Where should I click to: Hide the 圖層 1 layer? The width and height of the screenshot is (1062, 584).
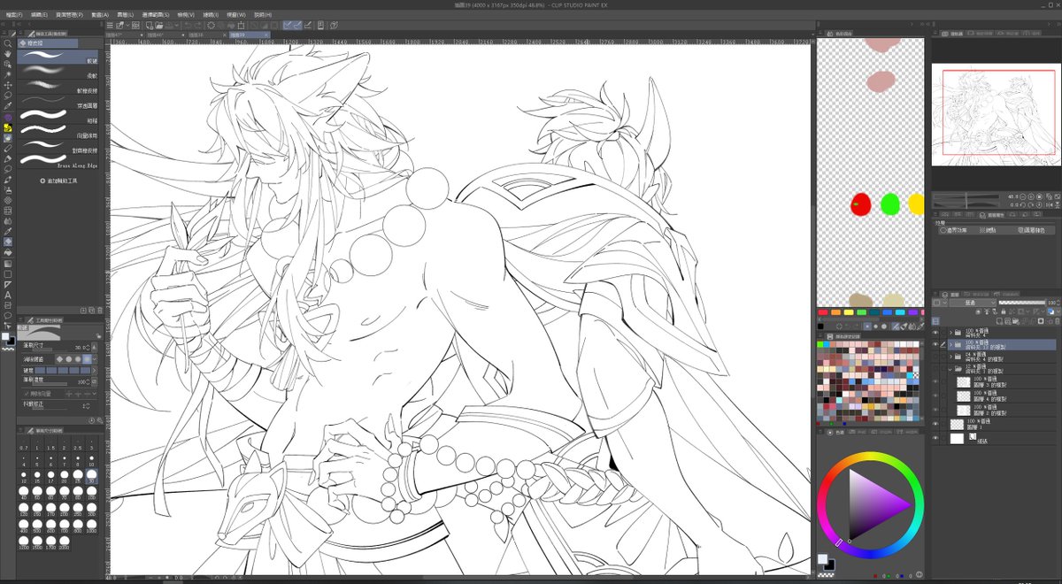coord(936,425)
